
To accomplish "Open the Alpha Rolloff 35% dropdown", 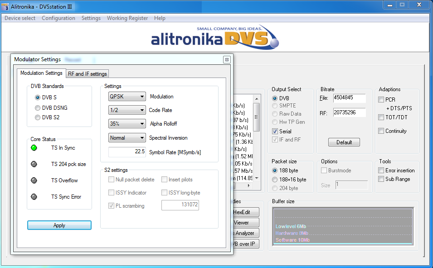I will [127, 124].
